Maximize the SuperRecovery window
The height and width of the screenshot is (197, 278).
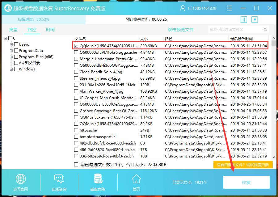(256, 8)
